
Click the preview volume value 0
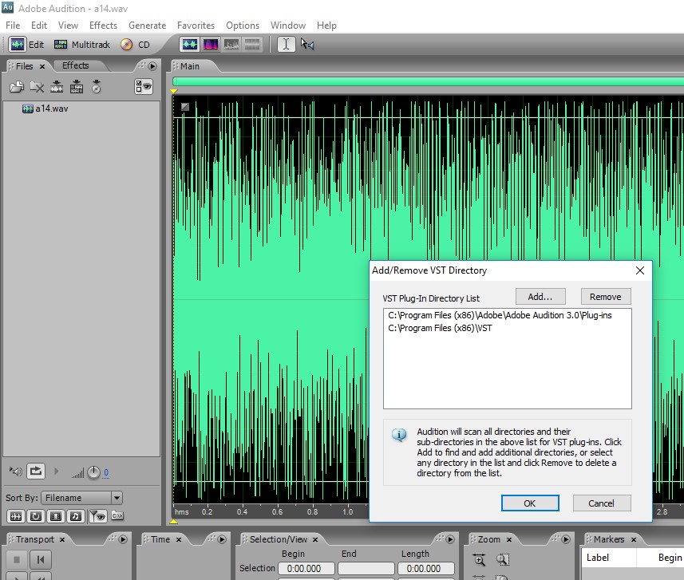[106, 472]
